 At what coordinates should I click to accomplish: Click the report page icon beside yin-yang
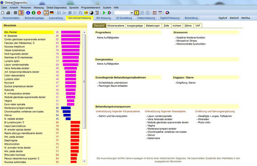[97, 13]
